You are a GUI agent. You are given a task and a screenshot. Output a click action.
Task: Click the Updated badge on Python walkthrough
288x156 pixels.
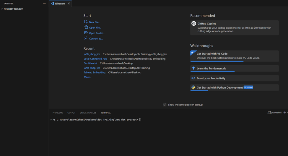click(x=248, y=87)
